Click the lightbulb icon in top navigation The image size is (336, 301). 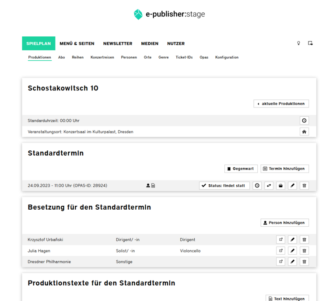[x=298, y=43]
